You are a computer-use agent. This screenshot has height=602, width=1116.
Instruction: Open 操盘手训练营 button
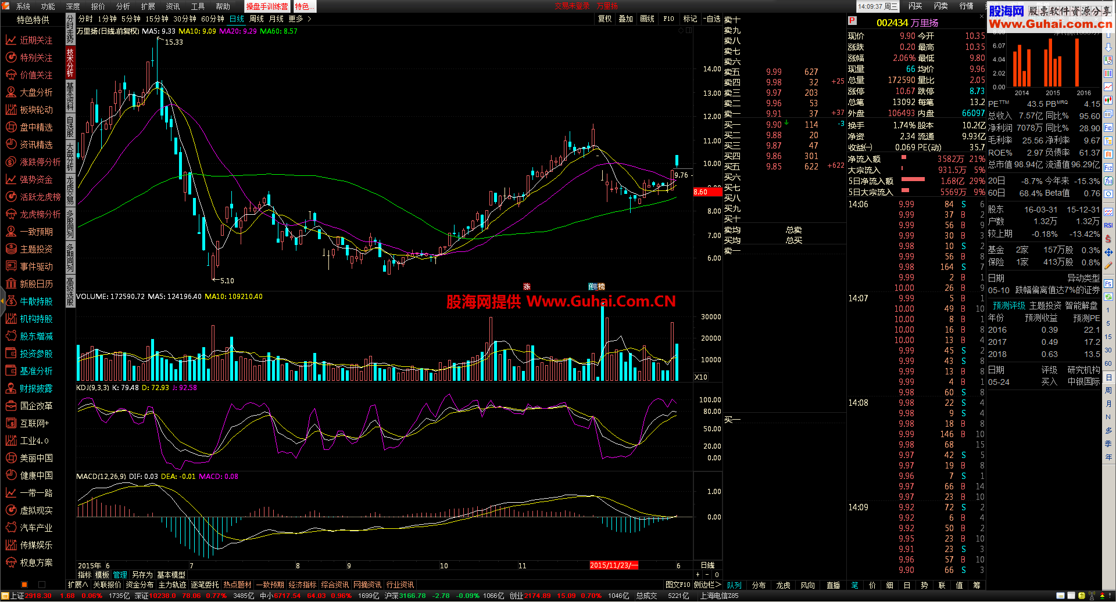tap(267, 6)
